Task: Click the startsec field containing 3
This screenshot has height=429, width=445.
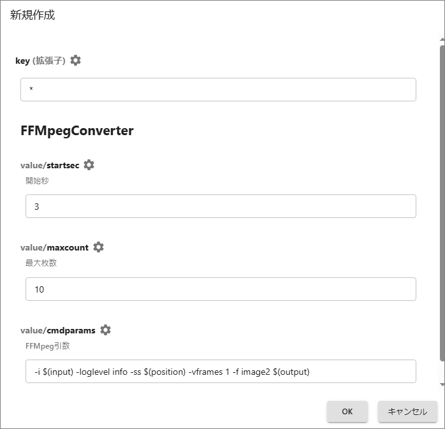Action: 221,207
